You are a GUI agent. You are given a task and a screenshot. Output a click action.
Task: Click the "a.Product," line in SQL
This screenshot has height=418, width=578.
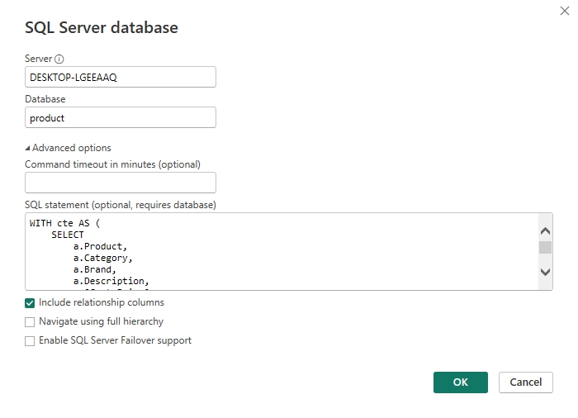(100, 246)
